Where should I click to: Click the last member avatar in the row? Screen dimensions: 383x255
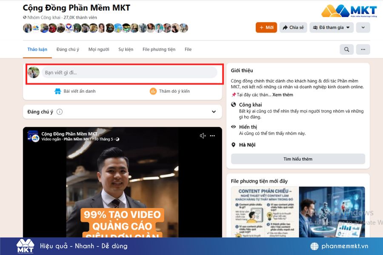tap(184, 28)
